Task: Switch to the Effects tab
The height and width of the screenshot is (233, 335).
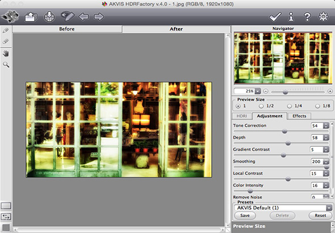Action: coord(299,116)
